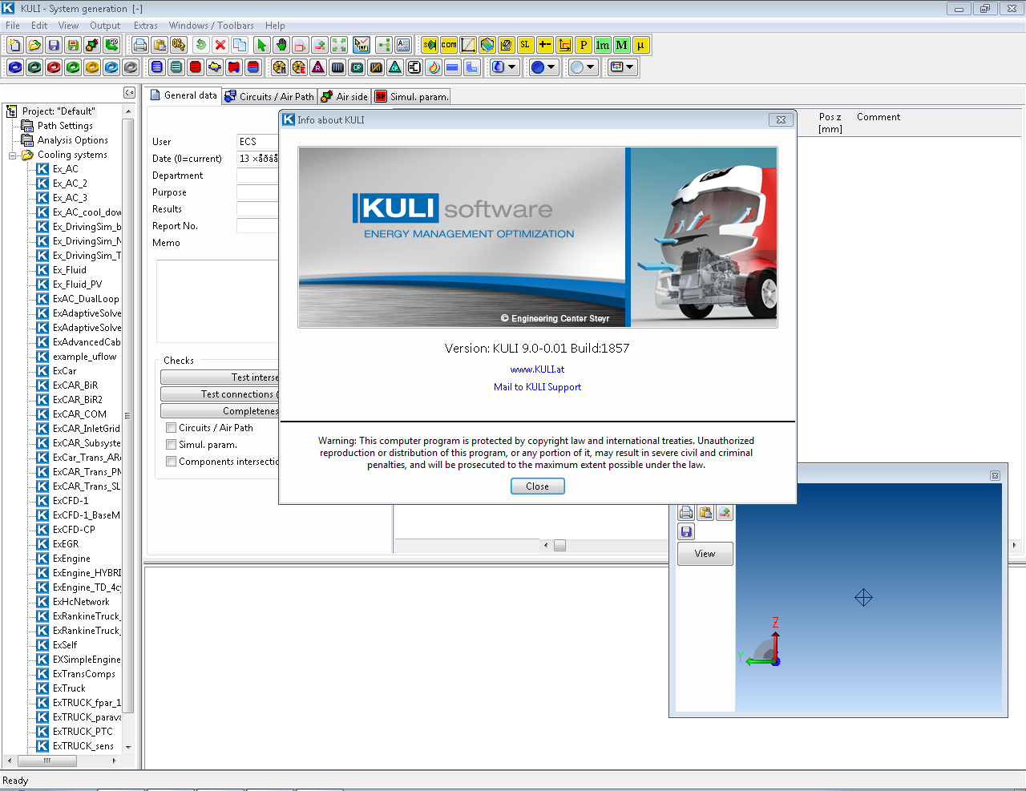The height and width of the screenshot is (791, 1026).
Task: Select the Ex_AC tree item
Action: pyautogui.click(x=65, y=169)
